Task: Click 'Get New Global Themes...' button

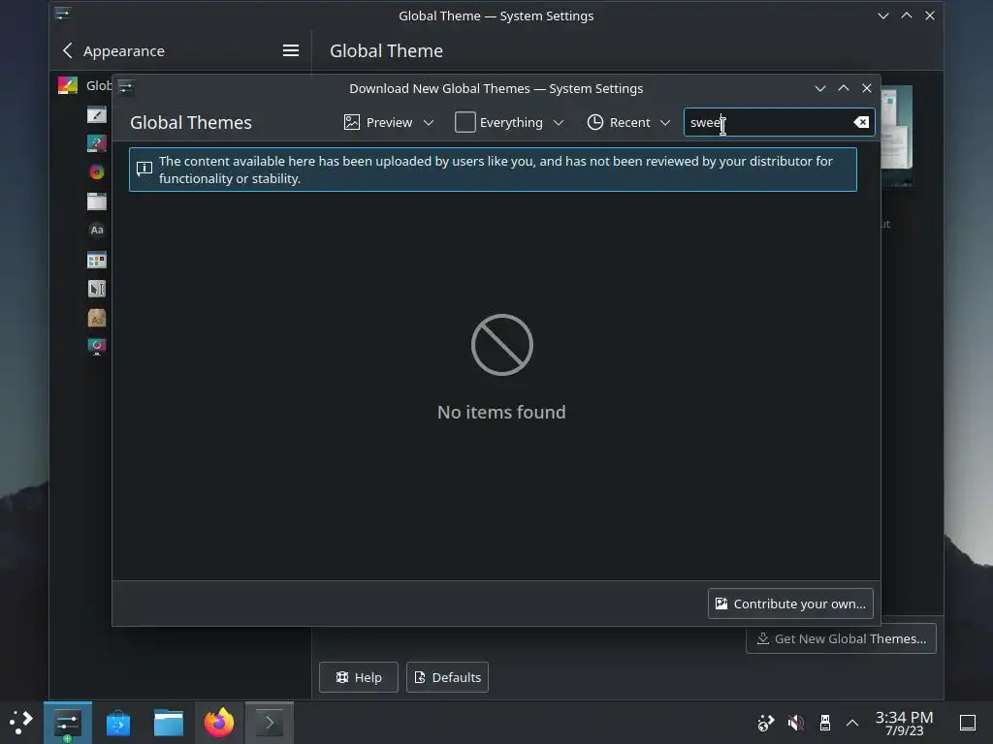Action: coord(841,638)
